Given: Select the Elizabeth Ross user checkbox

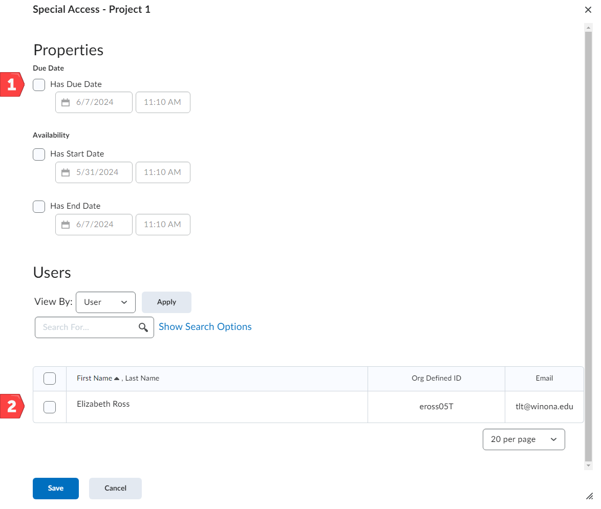Looking at the screenshot, I should coord(50,407).
